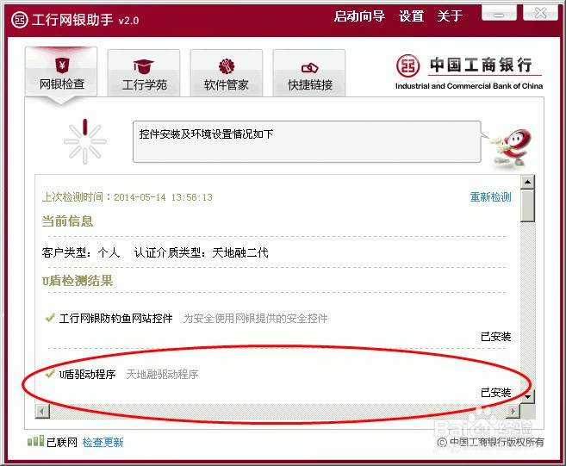Click checkmark beside 工行网银防钓鱼网站控件
The image size is (566, 466).
pos(49,318)
